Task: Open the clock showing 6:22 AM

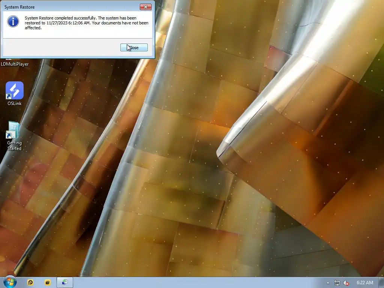Action: (365, 283)
